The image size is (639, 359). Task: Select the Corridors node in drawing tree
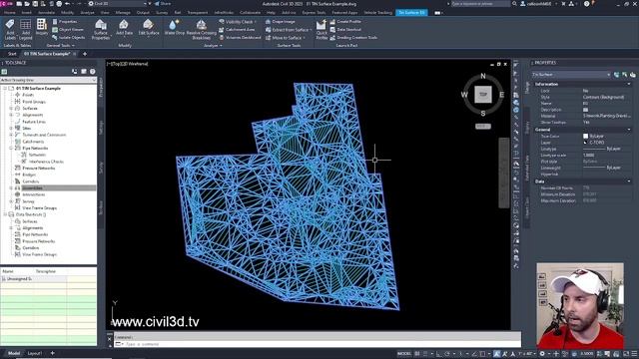(31, 181)
